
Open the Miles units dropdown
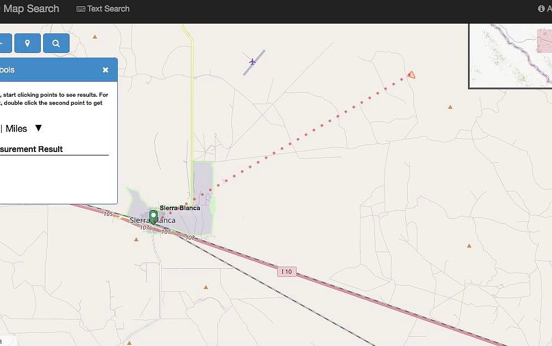tap(38, 128)
